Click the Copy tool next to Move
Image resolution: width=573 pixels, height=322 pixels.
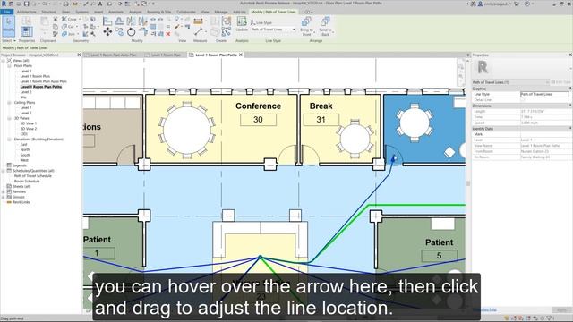click(x=119, y=32)
